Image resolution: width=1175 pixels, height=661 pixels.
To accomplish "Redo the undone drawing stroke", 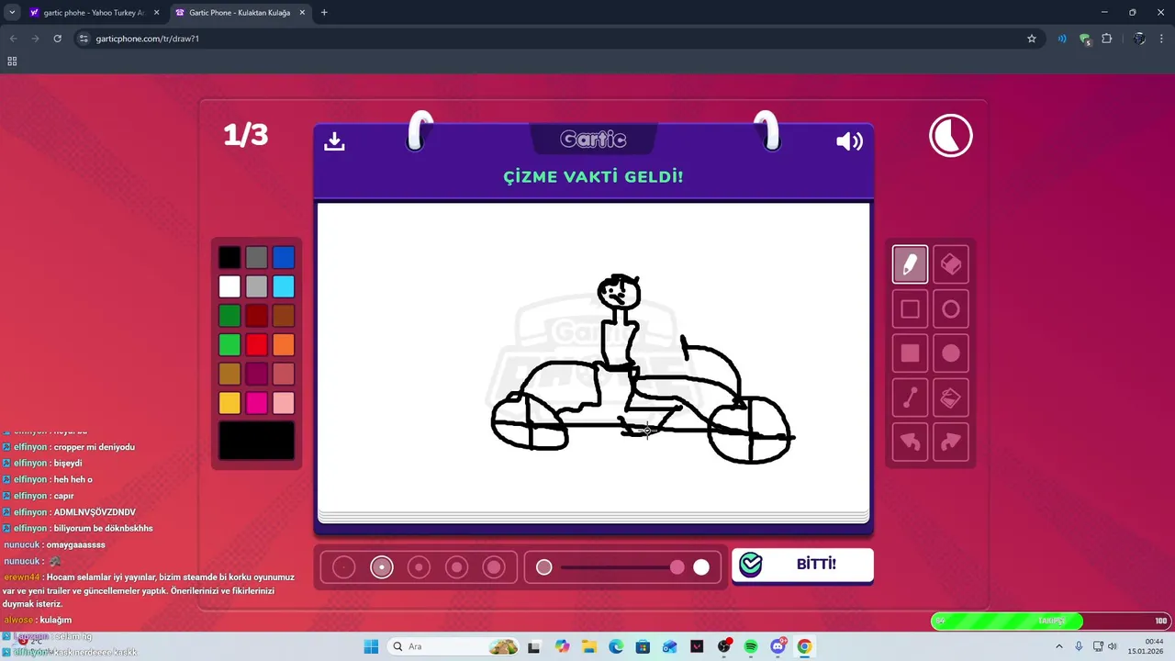I will 951,442.
